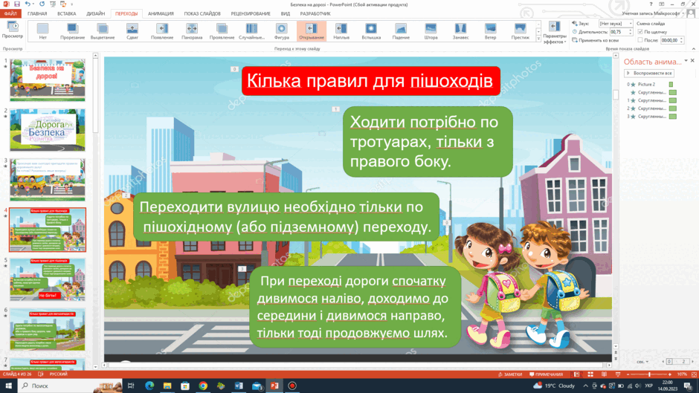This screenshot has height=393, width=699.
Task: Click zoom out minus button
Action: click(628, 374)
